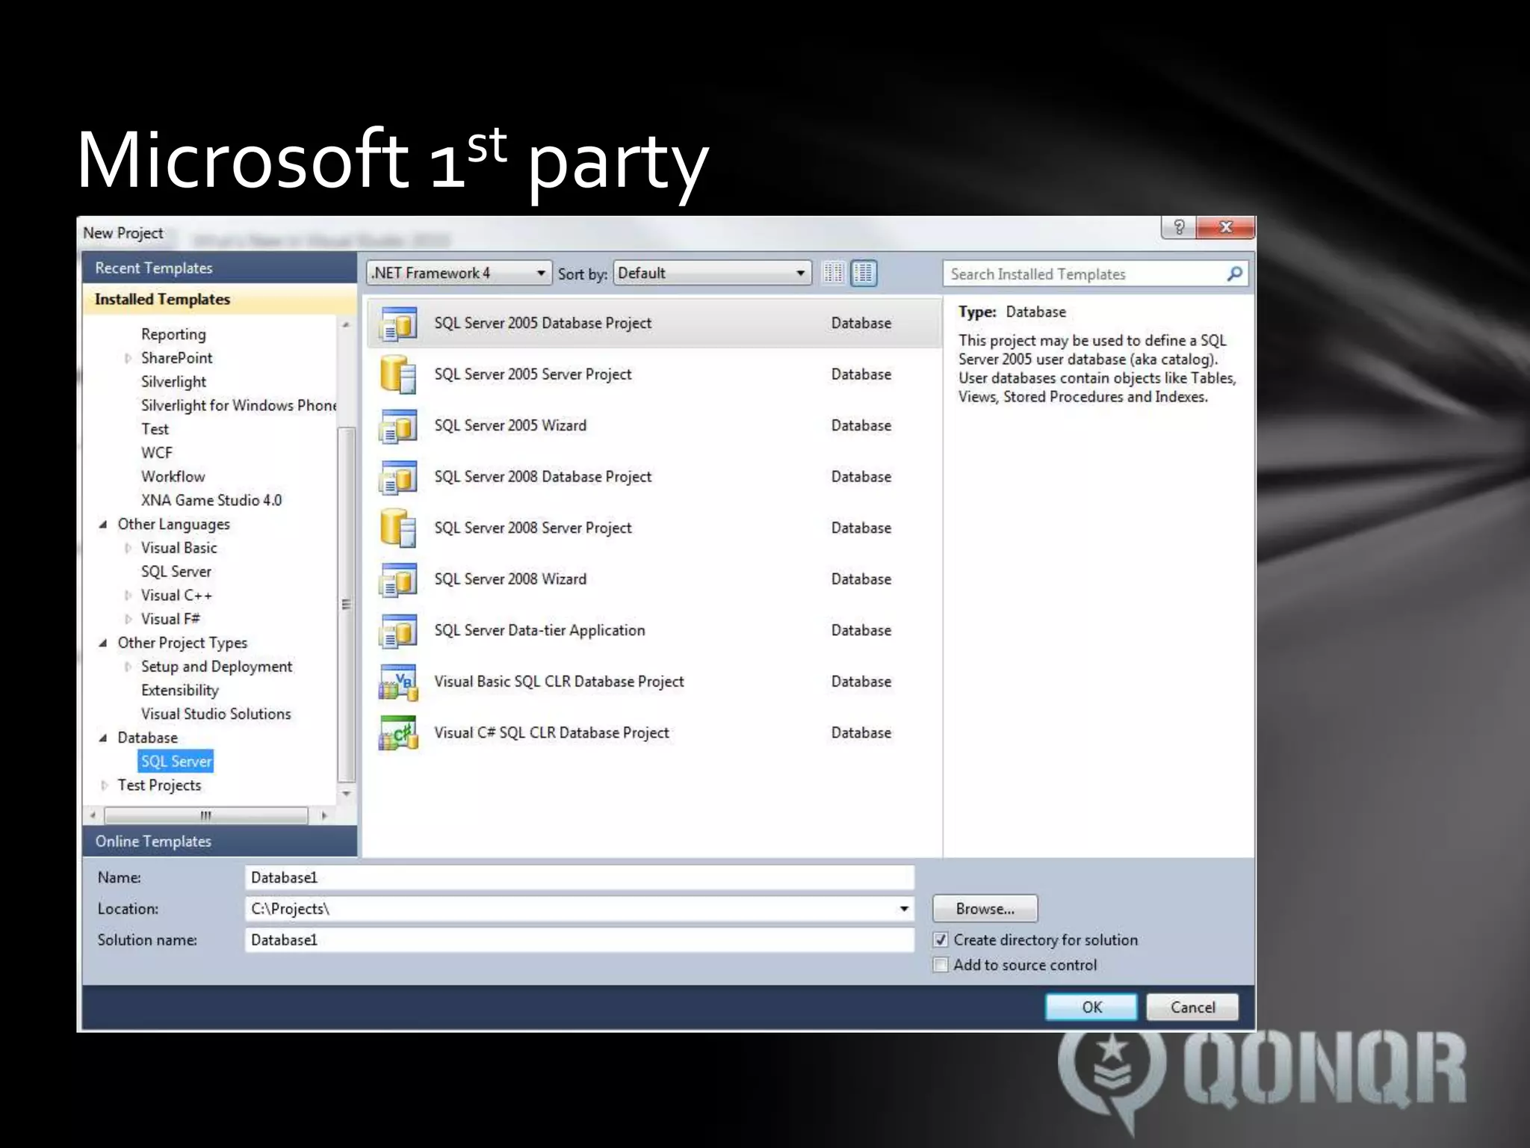Select Silverlight for Windows Phone category
The width and height of the screenshot is (1530, 1148).
click(x=238, y=405)
